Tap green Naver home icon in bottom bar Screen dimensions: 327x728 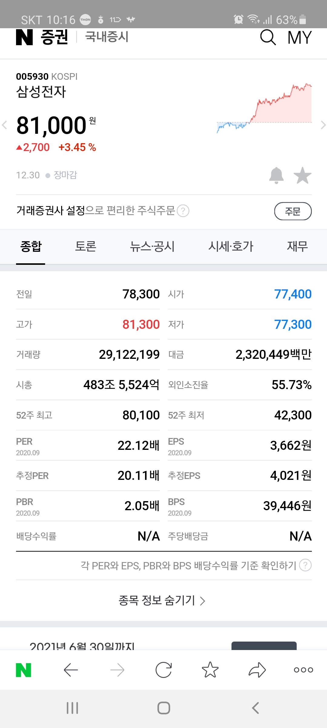24,670
